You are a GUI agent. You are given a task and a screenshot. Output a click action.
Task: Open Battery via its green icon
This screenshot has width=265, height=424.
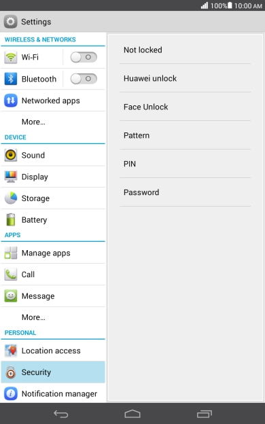[x=11, y=219]
